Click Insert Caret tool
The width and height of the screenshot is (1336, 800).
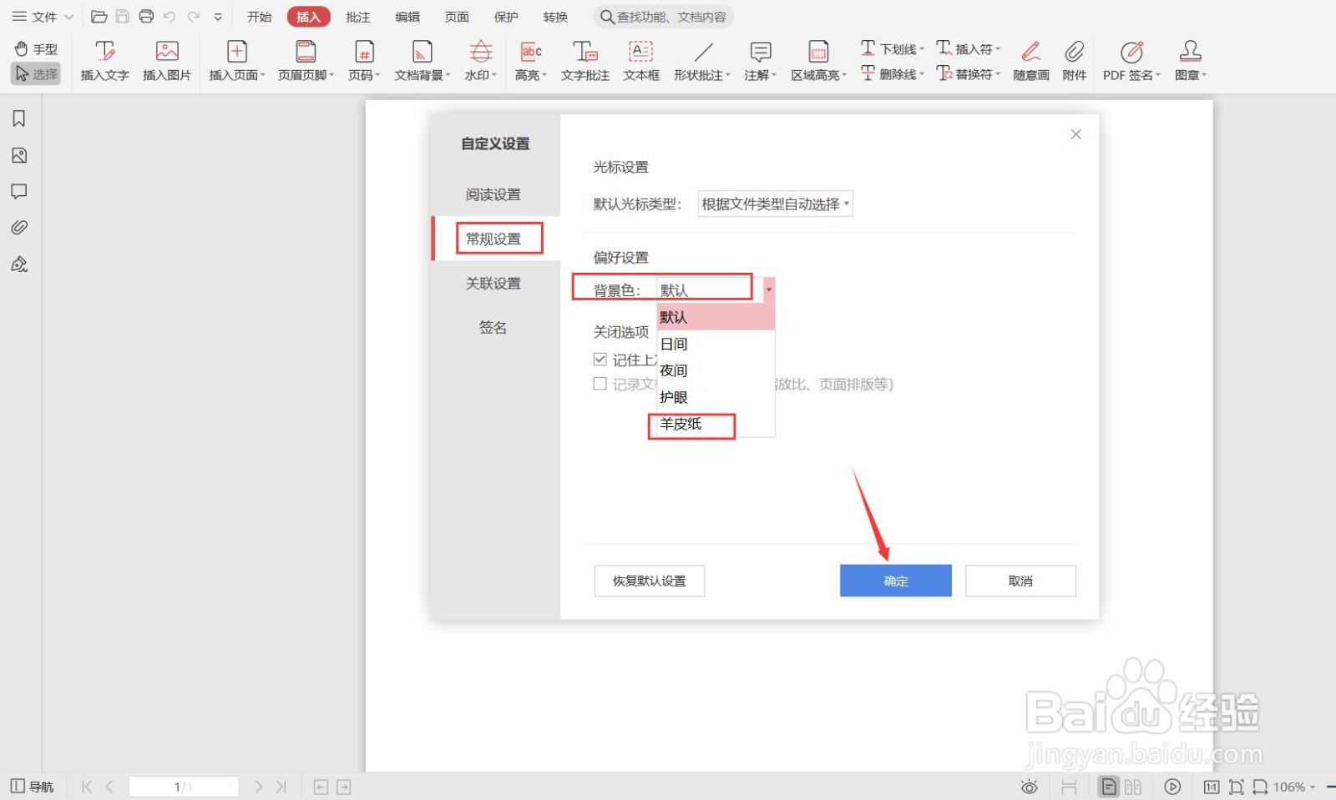[969, 48]
